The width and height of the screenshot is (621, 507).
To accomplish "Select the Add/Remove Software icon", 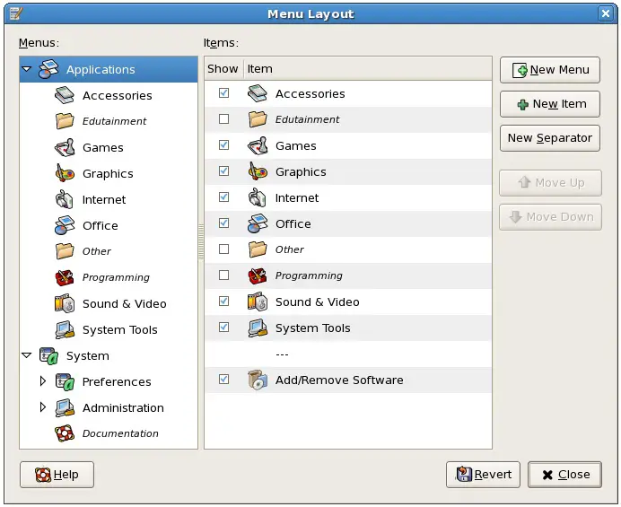I will point(258,380).
